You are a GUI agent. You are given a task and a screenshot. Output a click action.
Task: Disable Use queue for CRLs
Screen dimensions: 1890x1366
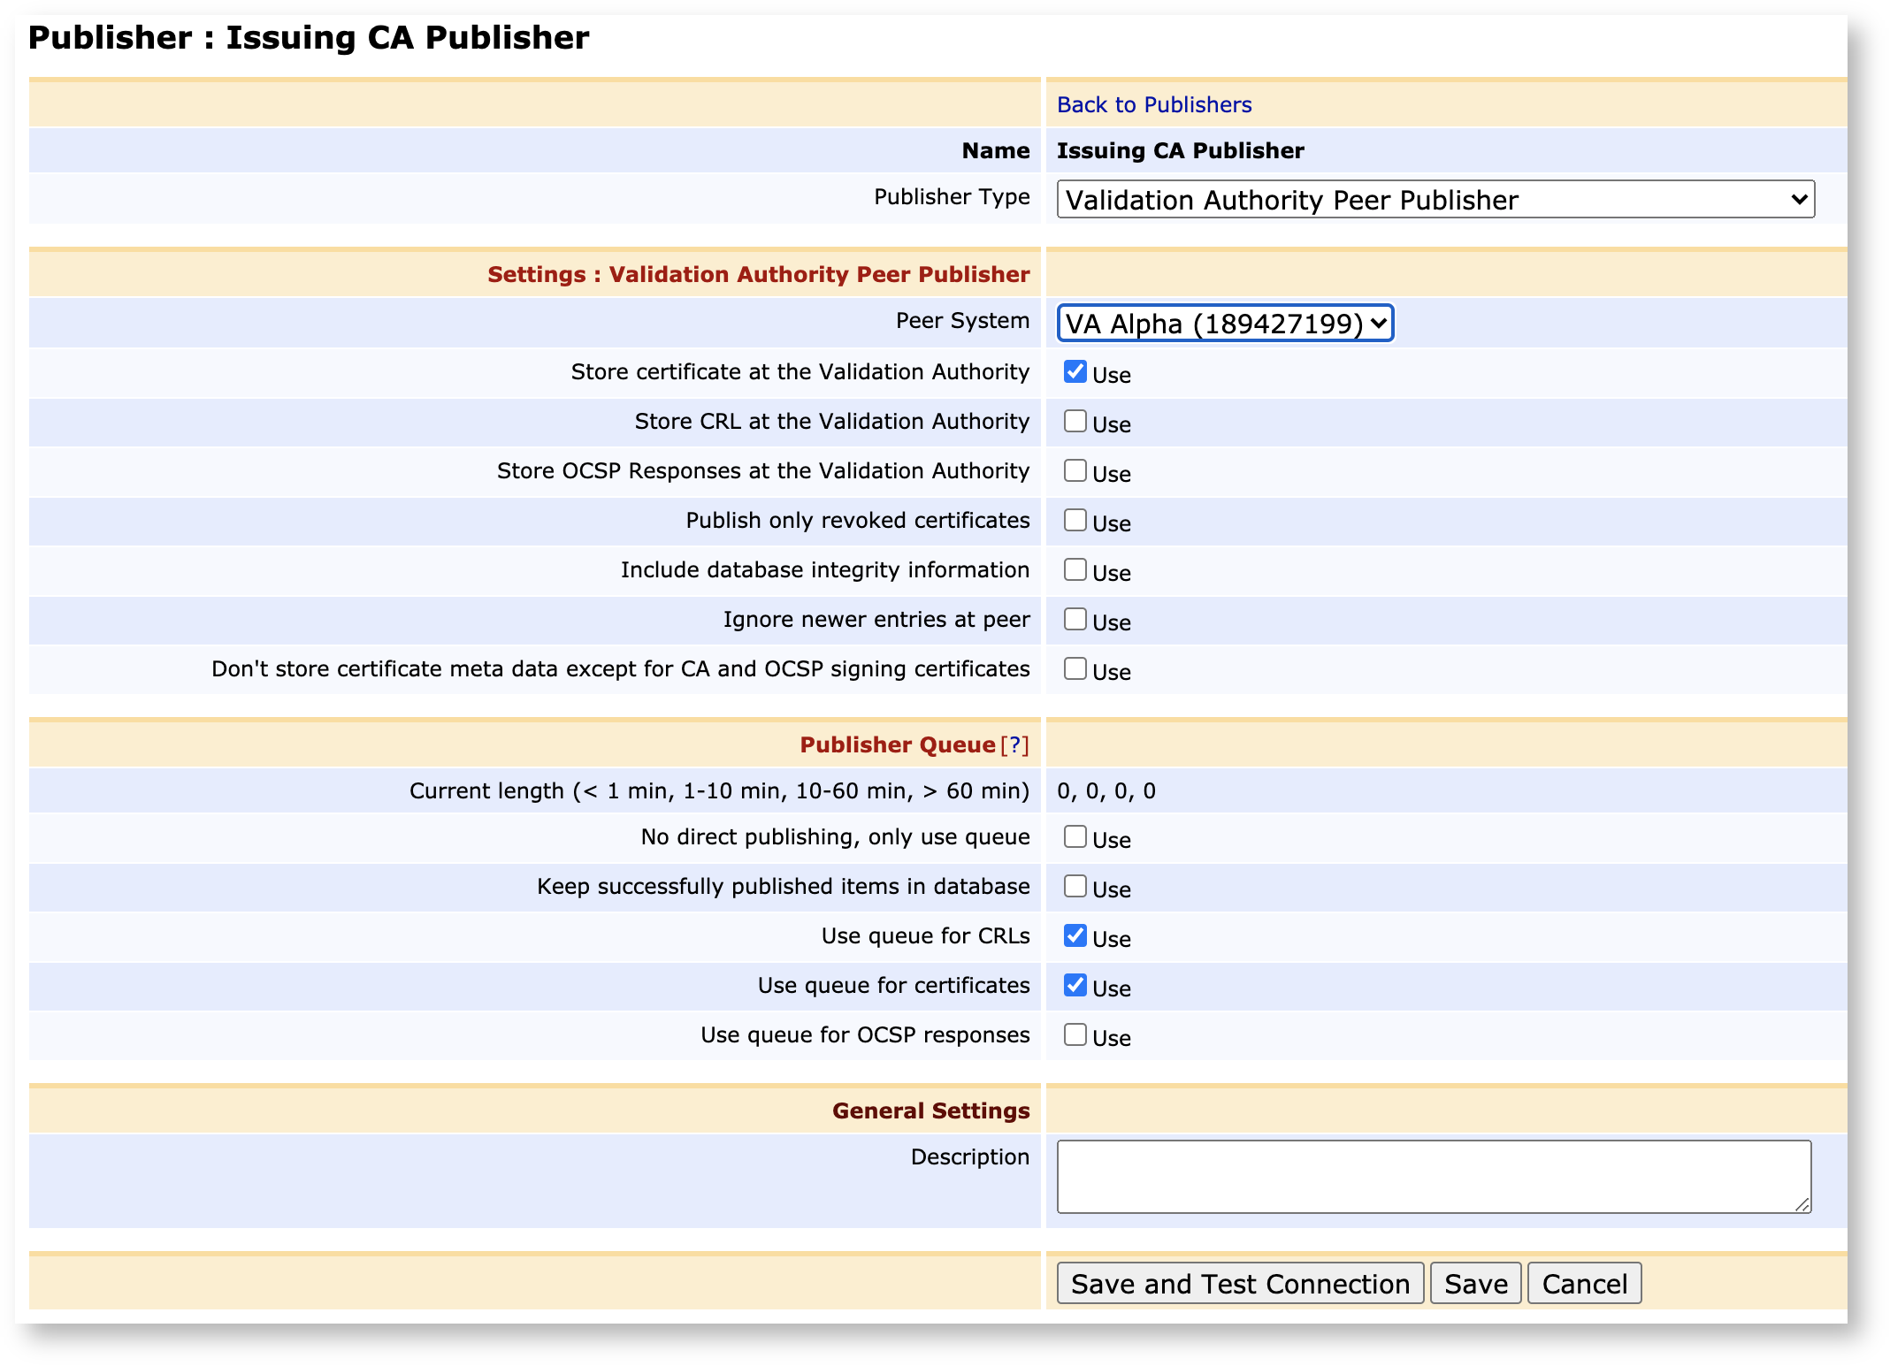[x=1075, y=935]
